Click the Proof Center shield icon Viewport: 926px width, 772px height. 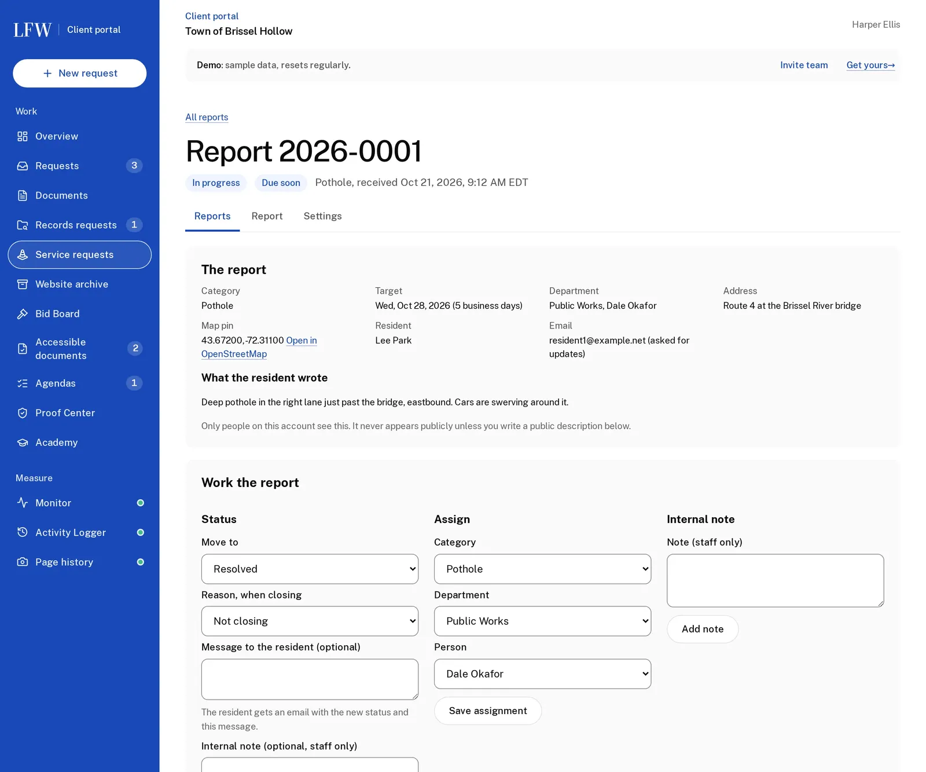(x=23, y=412)
